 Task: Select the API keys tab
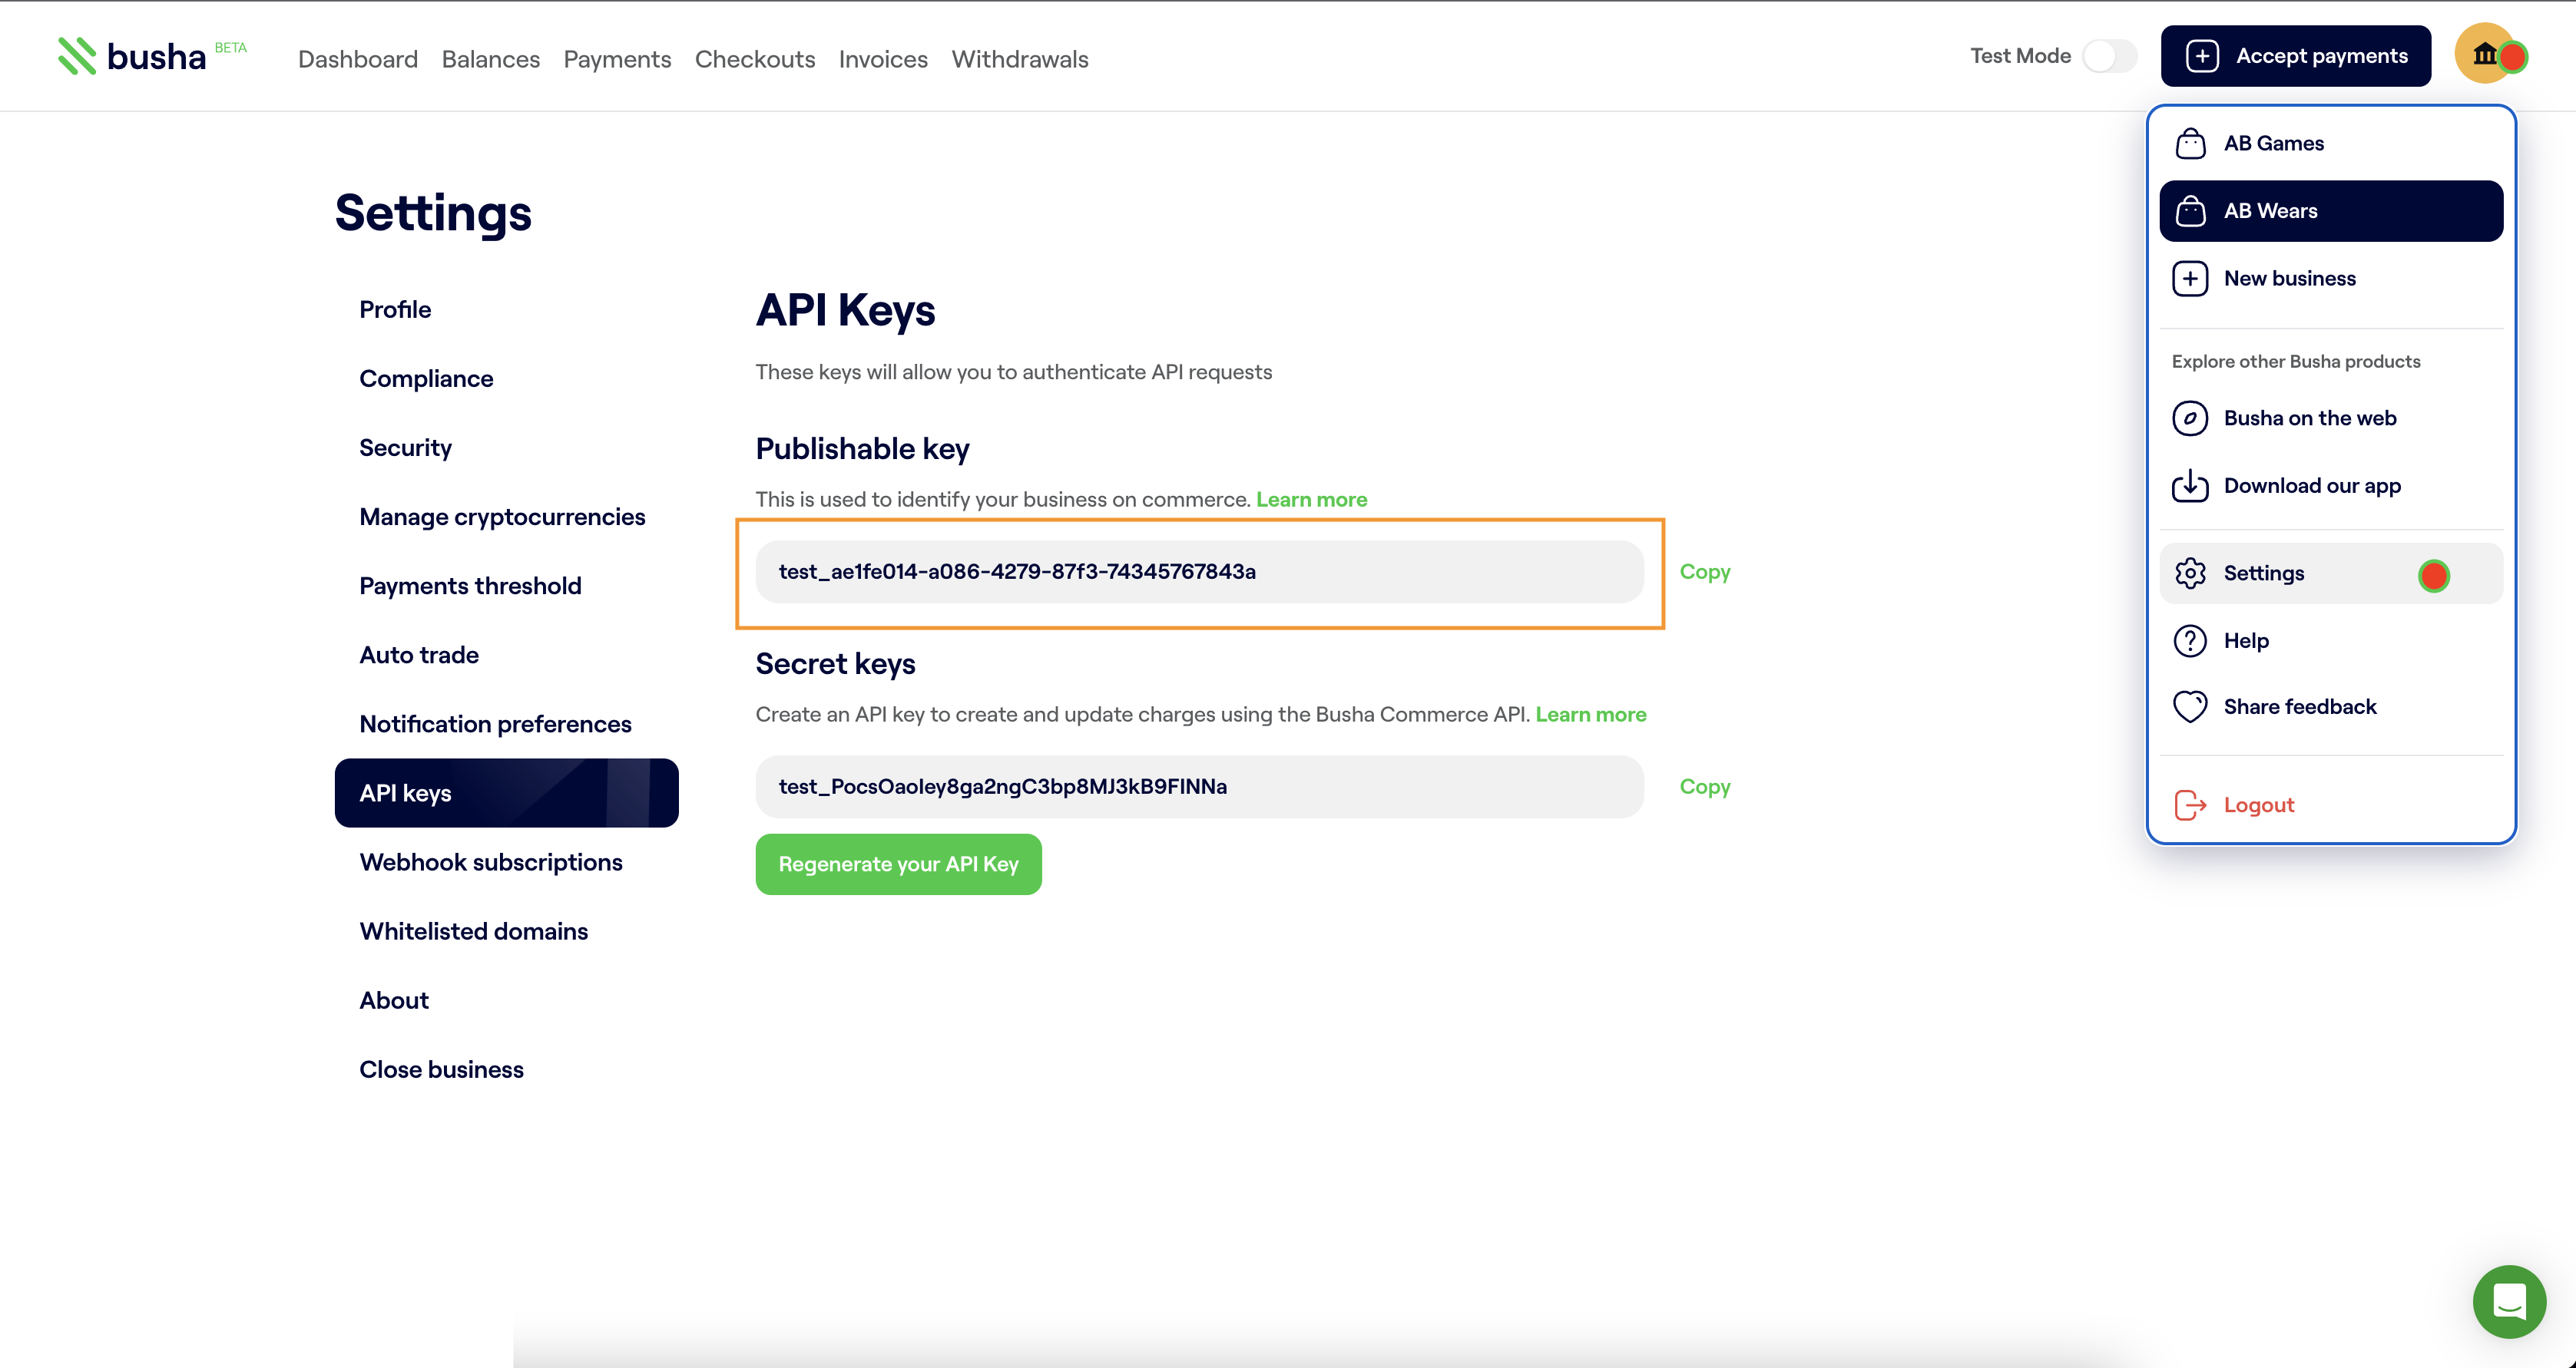pyautogui.click(x=506, y=792)
